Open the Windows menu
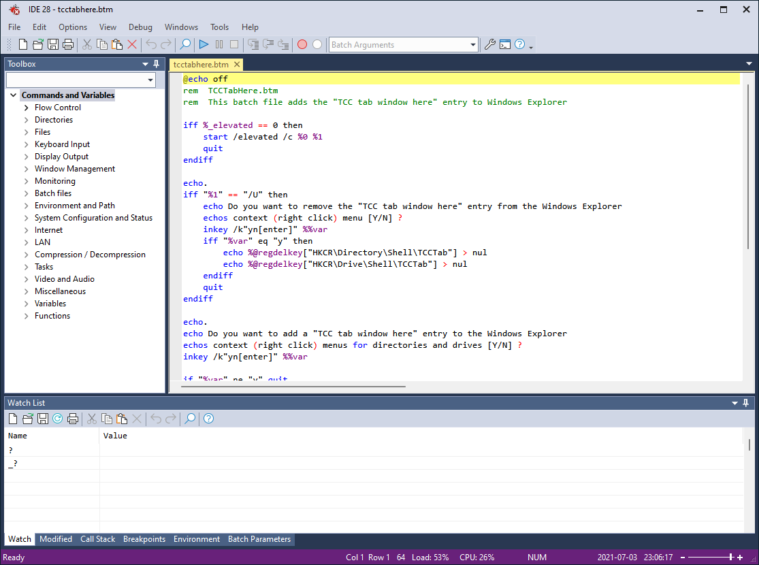Viewport: 759px width, 565px height. (x=181, y=27)
